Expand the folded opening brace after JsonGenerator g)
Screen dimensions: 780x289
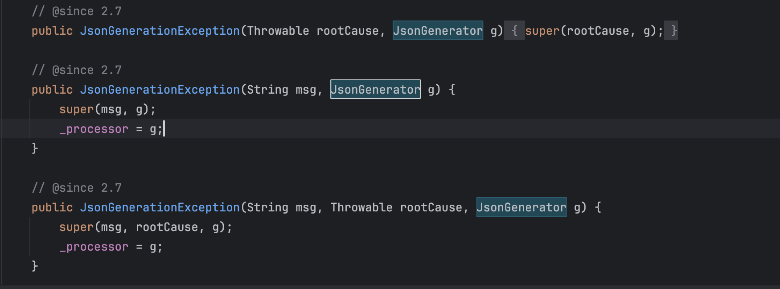[514, 31]
